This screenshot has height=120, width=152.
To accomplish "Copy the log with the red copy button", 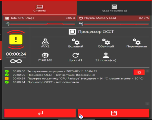I will (139, 72).
